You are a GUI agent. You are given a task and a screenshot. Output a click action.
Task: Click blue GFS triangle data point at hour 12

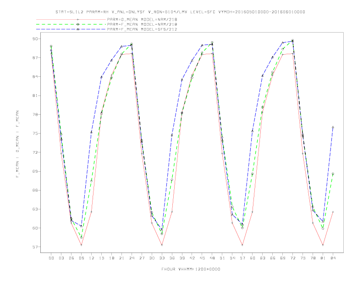92,132
